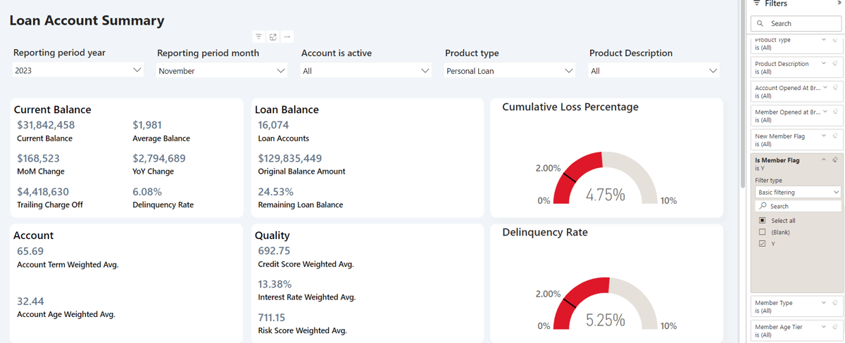Clear the Product Description filter eraser

pos(835,63)
